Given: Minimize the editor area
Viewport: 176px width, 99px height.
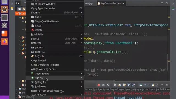Looking at the screenshot, I should 162,3.
